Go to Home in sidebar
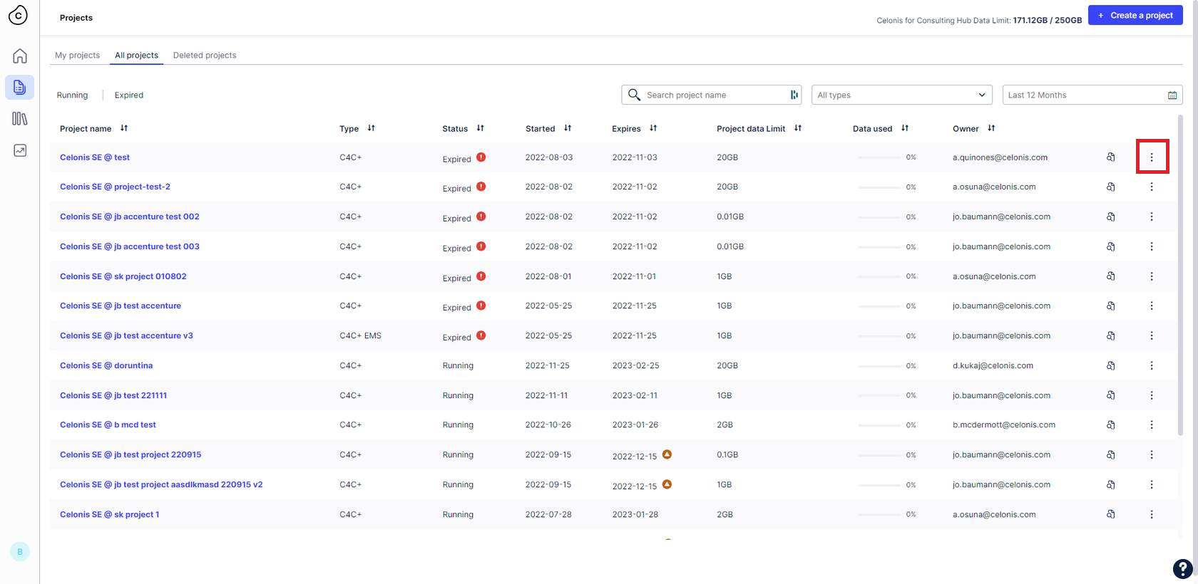 point(20,56)
